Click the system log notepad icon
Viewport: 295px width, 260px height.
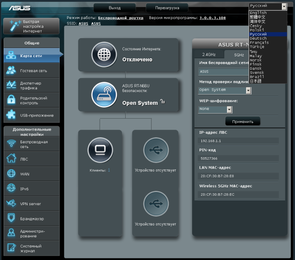(12, 247)
